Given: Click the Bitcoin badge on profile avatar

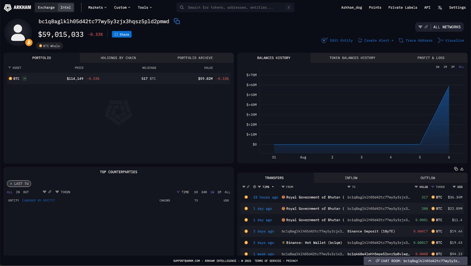Looking at the screenshot, I should coord(29,42).
